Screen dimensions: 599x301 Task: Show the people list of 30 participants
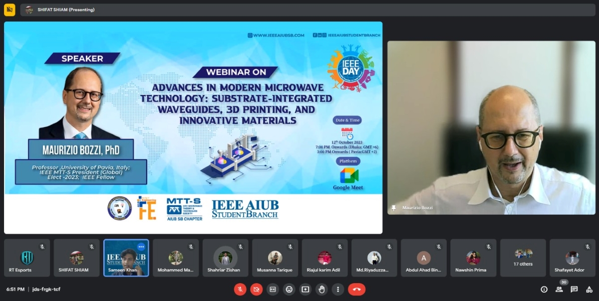[560, 289]
